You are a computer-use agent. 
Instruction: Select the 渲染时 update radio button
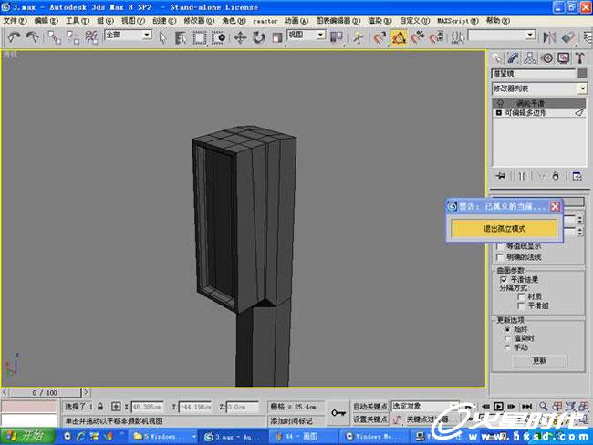[507, 338]
